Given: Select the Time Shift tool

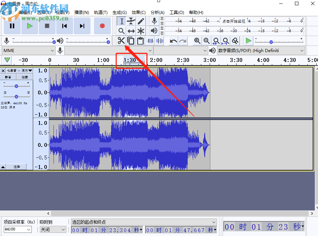Looking at the screenshot, I should pyautogui.click(x=131, y=31).
